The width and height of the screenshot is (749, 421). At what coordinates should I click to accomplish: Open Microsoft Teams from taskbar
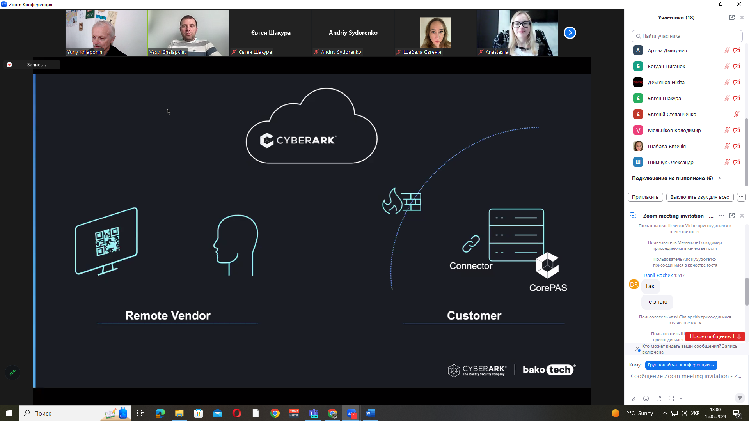click(313, 413)
